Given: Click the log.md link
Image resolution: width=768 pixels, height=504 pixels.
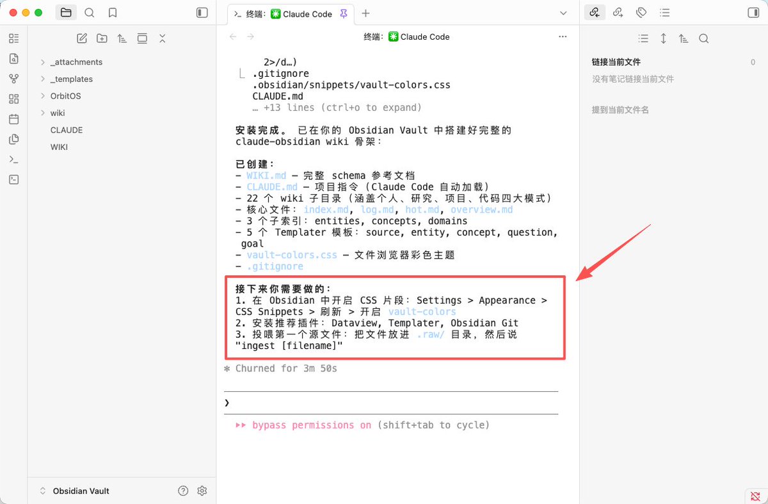Looking at the screenshot, I should point(378,210).
